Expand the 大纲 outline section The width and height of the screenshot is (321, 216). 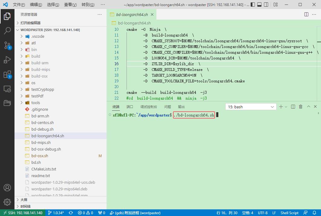coord(24,200)
